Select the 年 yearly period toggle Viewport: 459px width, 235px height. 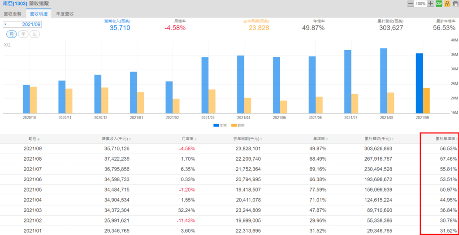[35, 34]
